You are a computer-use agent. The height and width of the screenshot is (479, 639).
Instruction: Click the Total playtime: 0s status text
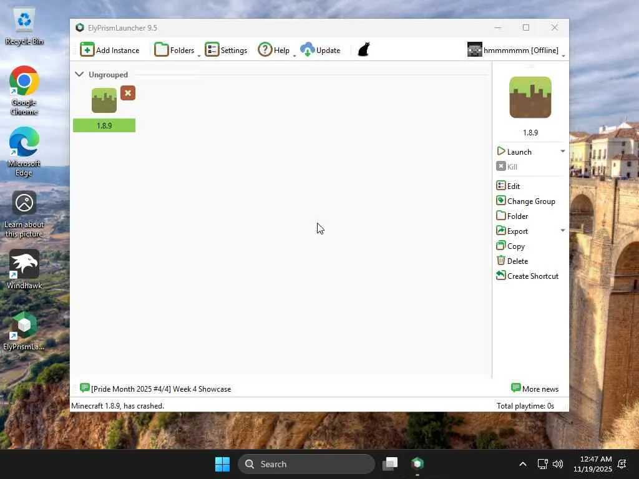coord(525,405)
